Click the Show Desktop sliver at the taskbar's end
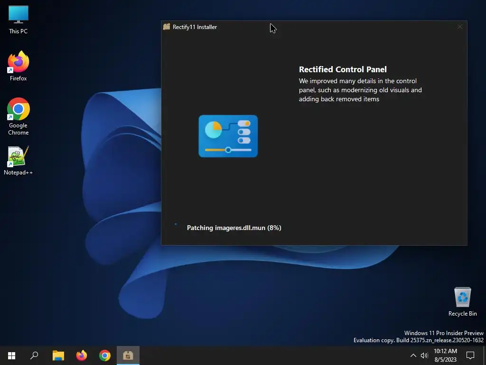Screen dimensions: 486x365 [x=485, y=355]
